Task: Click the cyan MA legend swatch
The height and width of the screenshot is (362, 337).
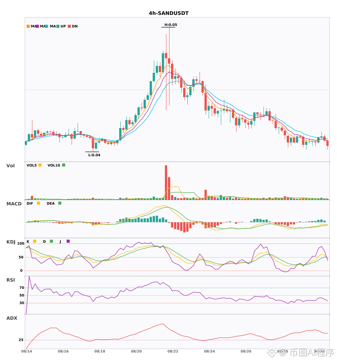Action: [46, 26]
